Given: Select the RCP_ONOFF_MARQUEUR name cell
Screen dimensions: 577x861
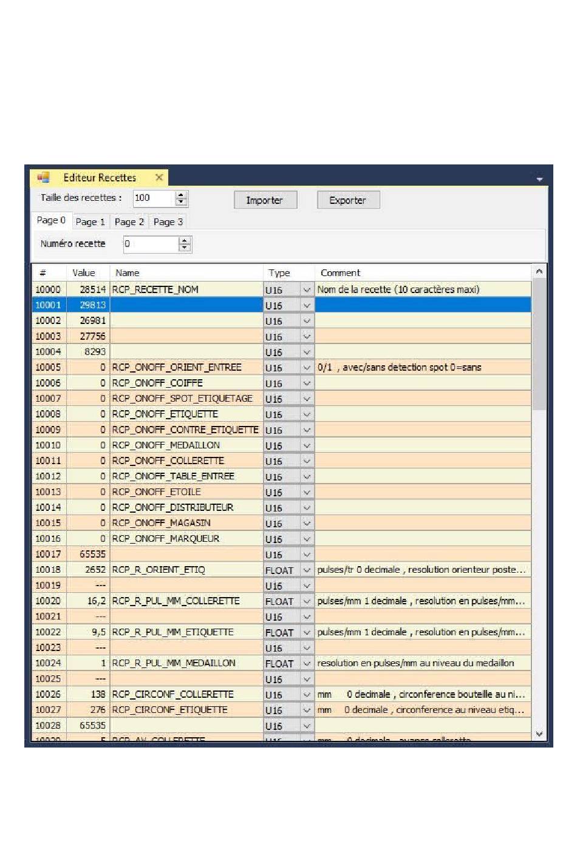Looking at the screenshot, I should point(186,539).
